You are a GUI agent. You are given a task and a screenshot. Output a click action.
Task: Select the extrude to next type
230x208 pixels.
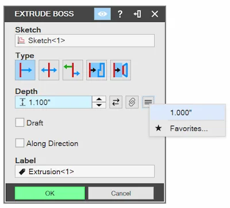click(x=121, y=70)
